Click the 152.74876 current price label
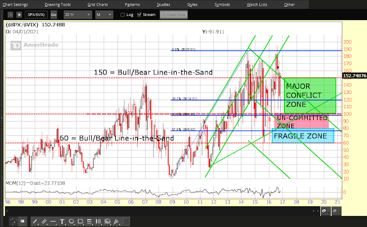Image resolution: width=367 pixels, height=227 pixels. (x=354, y=76)
